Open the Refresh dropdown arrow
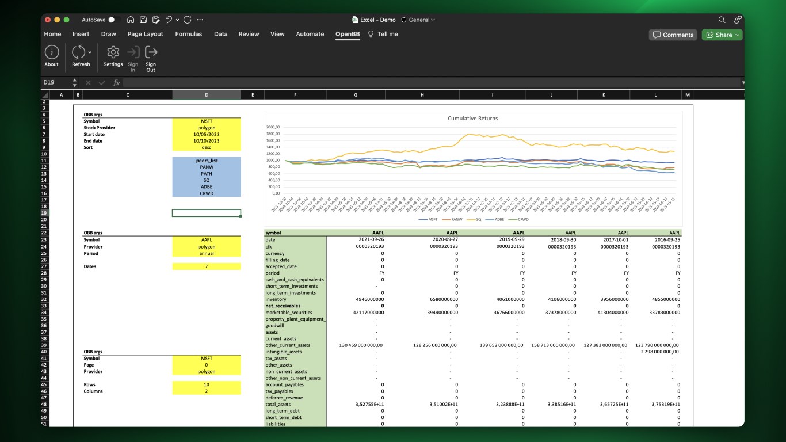Image resolution: width=786 pixels, height=442 pixels. click(90, 52)
